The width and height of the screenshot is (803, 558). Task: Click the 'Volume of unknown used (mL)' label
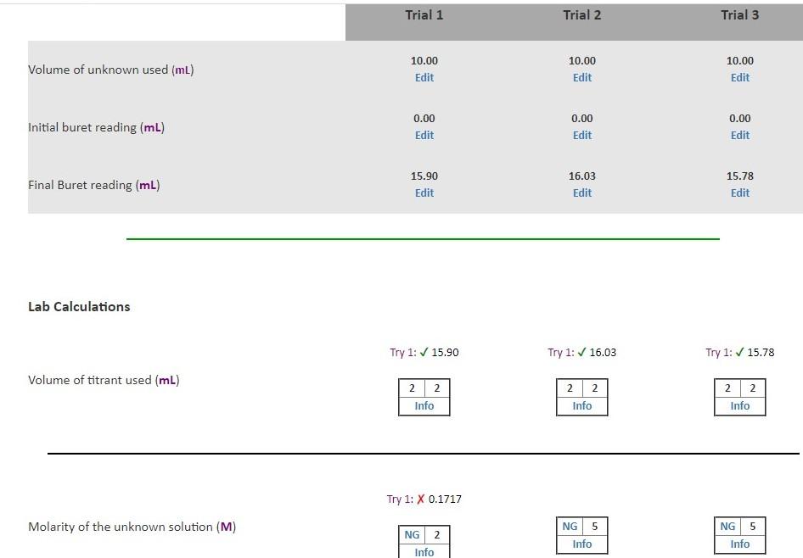click(x=110, y=70)
